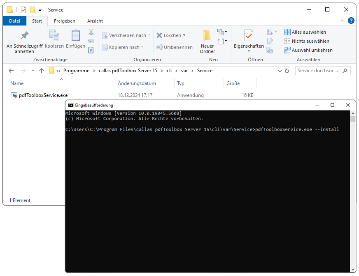This screenshot has width=359, height=276.
Task: Click the Umbenennen (rename) icon
Action: (159, 47)
